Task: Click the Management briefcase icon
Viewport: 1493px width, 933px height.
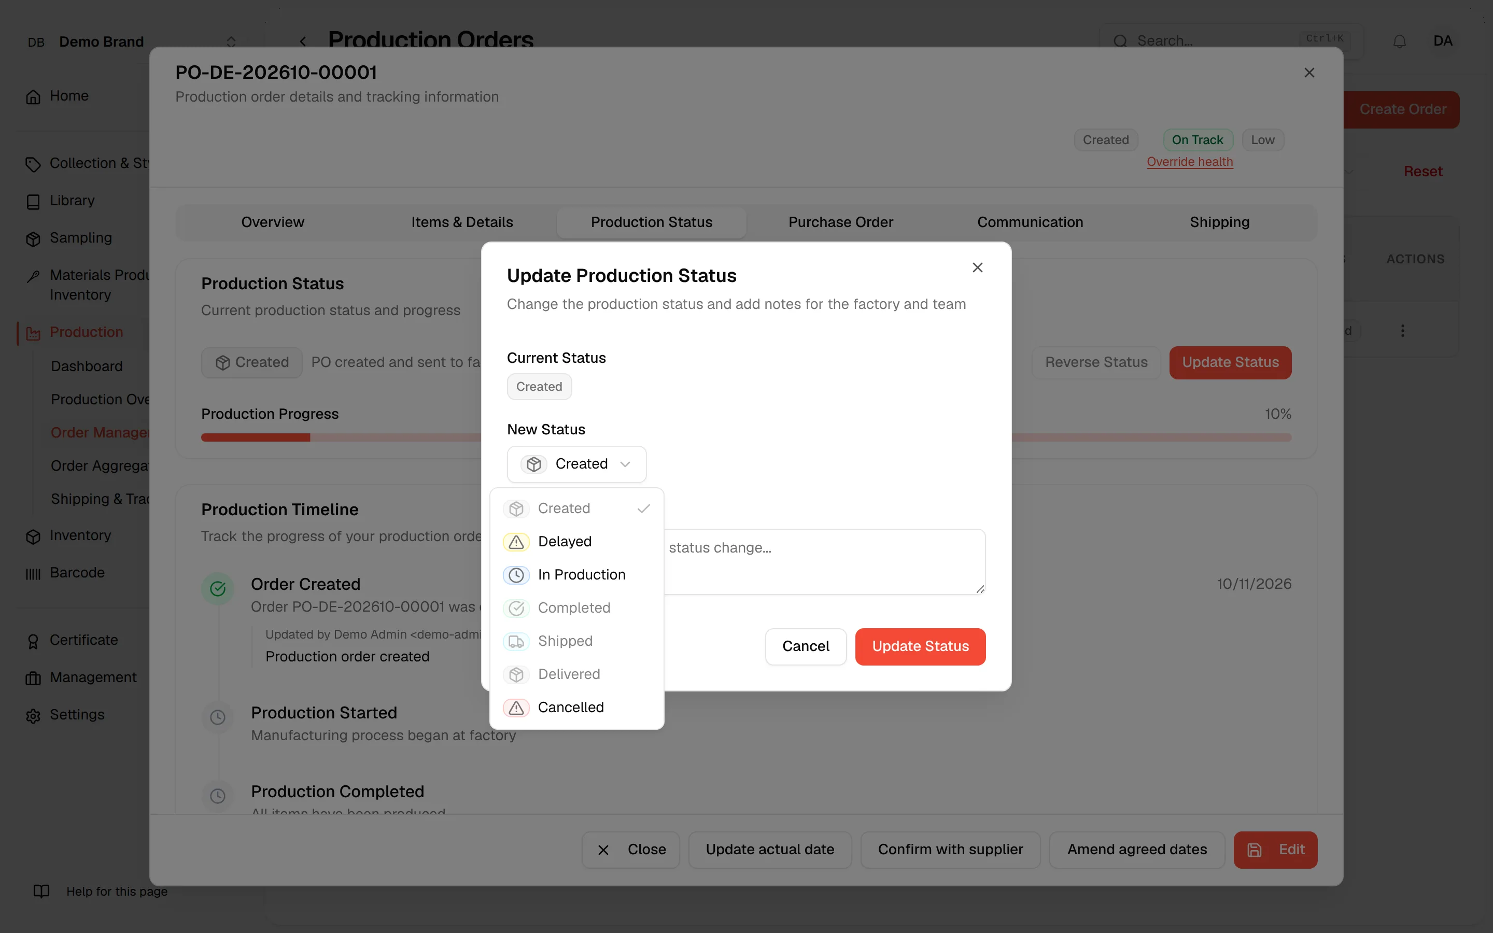Action: click(x=33, y=678)
